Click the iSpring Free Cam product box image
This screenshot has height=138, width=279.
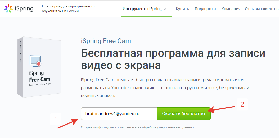tap(39, 67)
